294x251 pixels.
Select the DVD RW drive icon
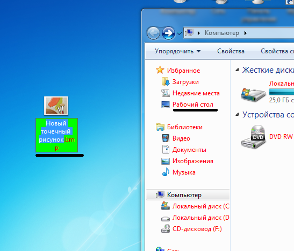(x=253, y=137)
